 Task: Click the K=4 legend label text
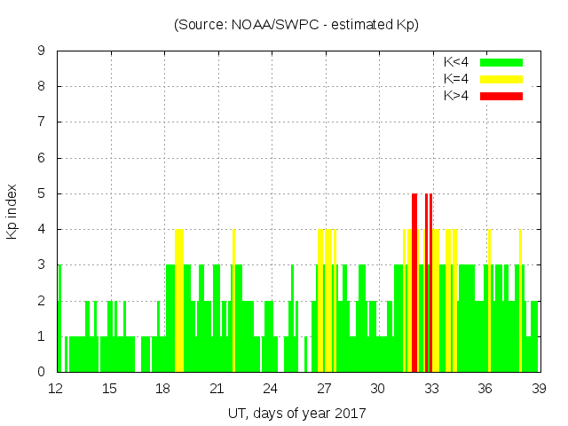coord(456,79)
